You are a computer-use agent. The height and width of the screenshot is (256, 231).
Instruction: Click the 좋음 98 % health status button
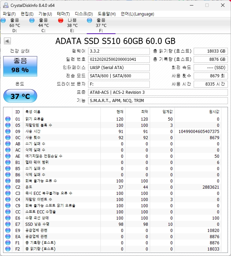point(20,66)
